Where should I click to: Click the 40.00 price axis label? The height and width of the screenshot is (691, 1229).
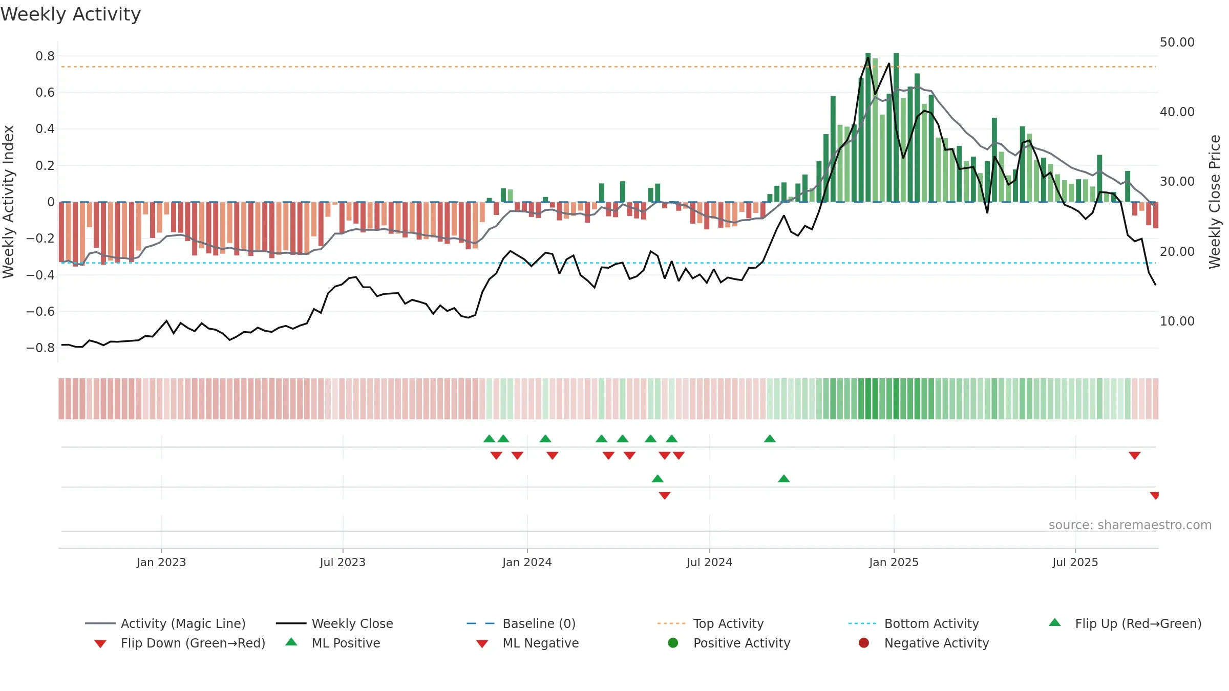click(1177, 112)
